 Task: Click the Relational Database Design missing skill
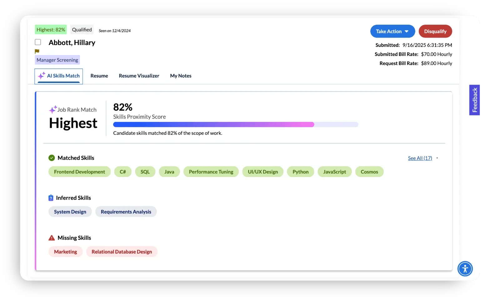pyautogui.click(x=122, y=252)
